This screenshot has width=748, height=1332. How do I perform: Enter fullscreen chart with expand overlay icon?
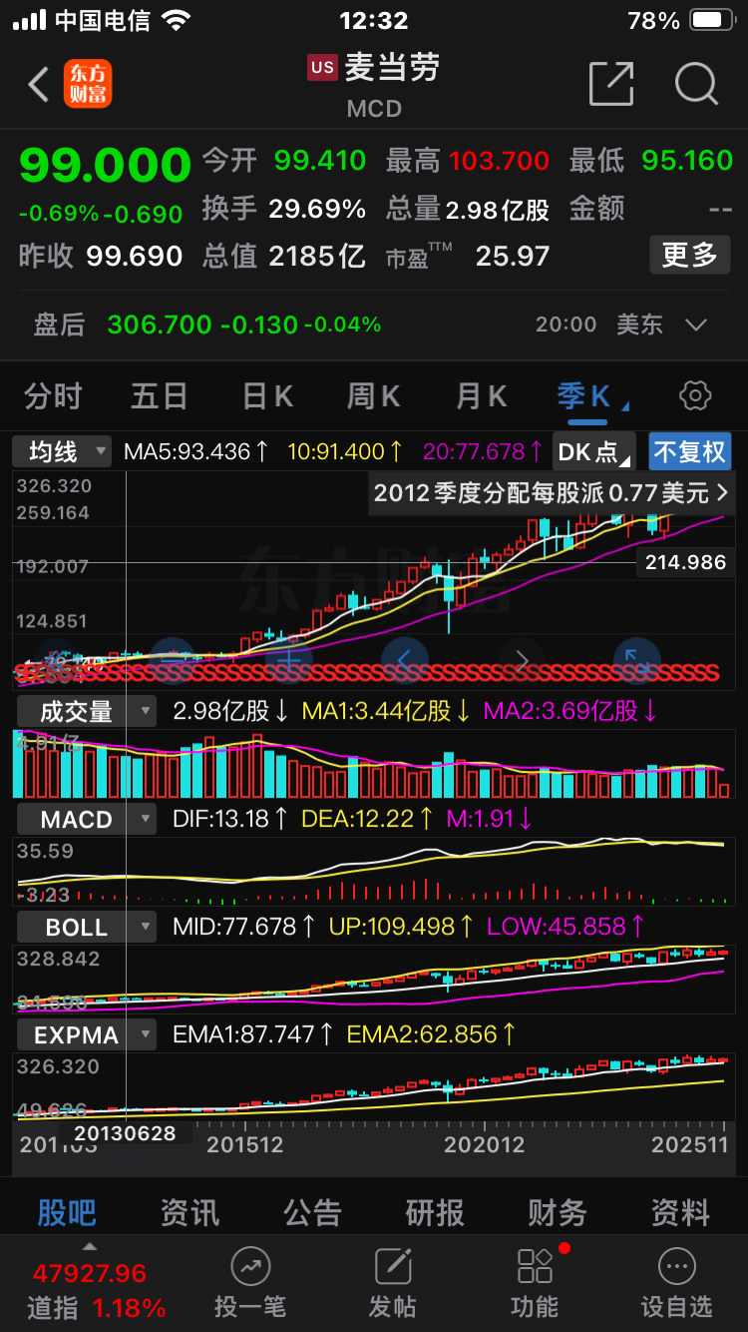click(637, 660)
